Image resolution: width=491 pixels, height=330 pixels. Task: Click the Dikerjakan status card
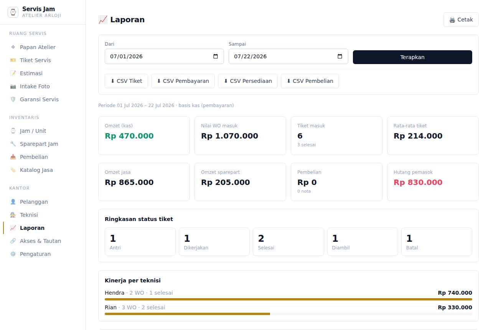click(214, 242)
